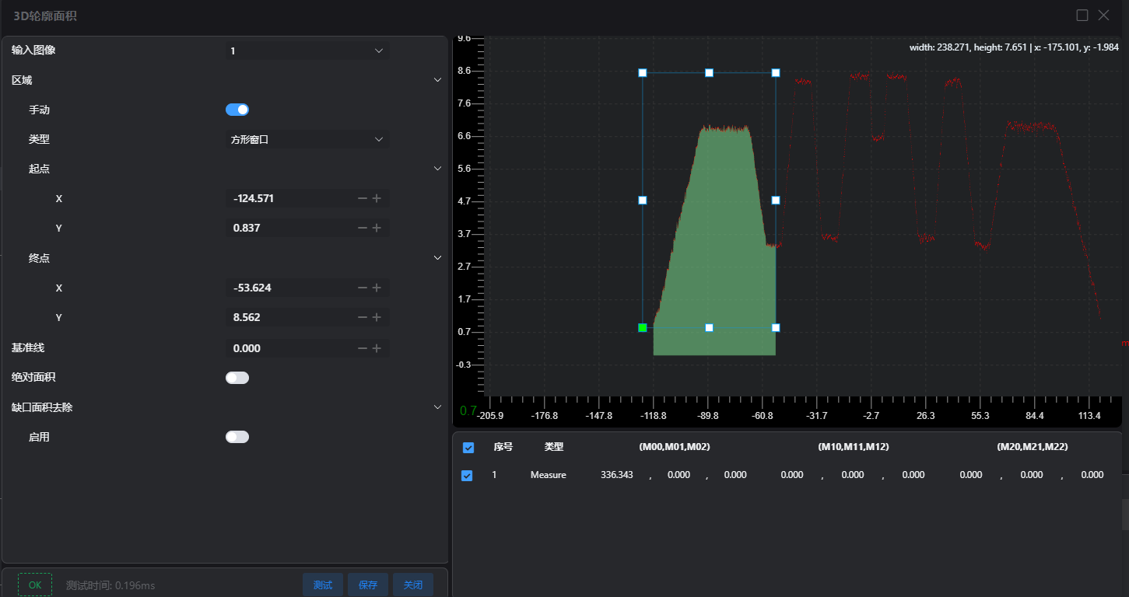The image size is (1129, 597).
Task: Decrease start point Y 0.837 with minus icon
Action: pyautogui.click(x=363, y=228)
